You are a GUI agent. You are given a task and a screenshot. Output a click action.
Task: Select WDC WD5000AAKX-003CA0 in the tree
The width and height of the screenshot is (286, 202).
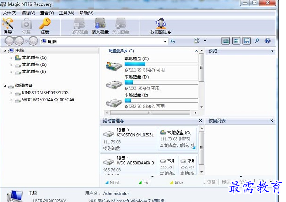(x=48, y=100)
